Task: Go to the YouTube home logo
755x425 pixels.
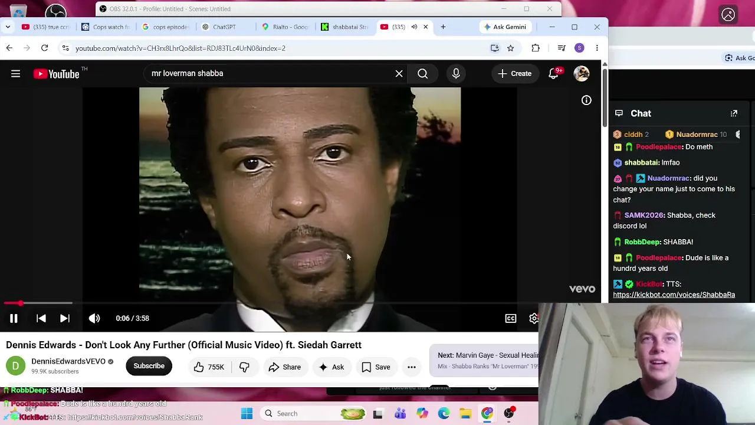Action: pos(57,74)
